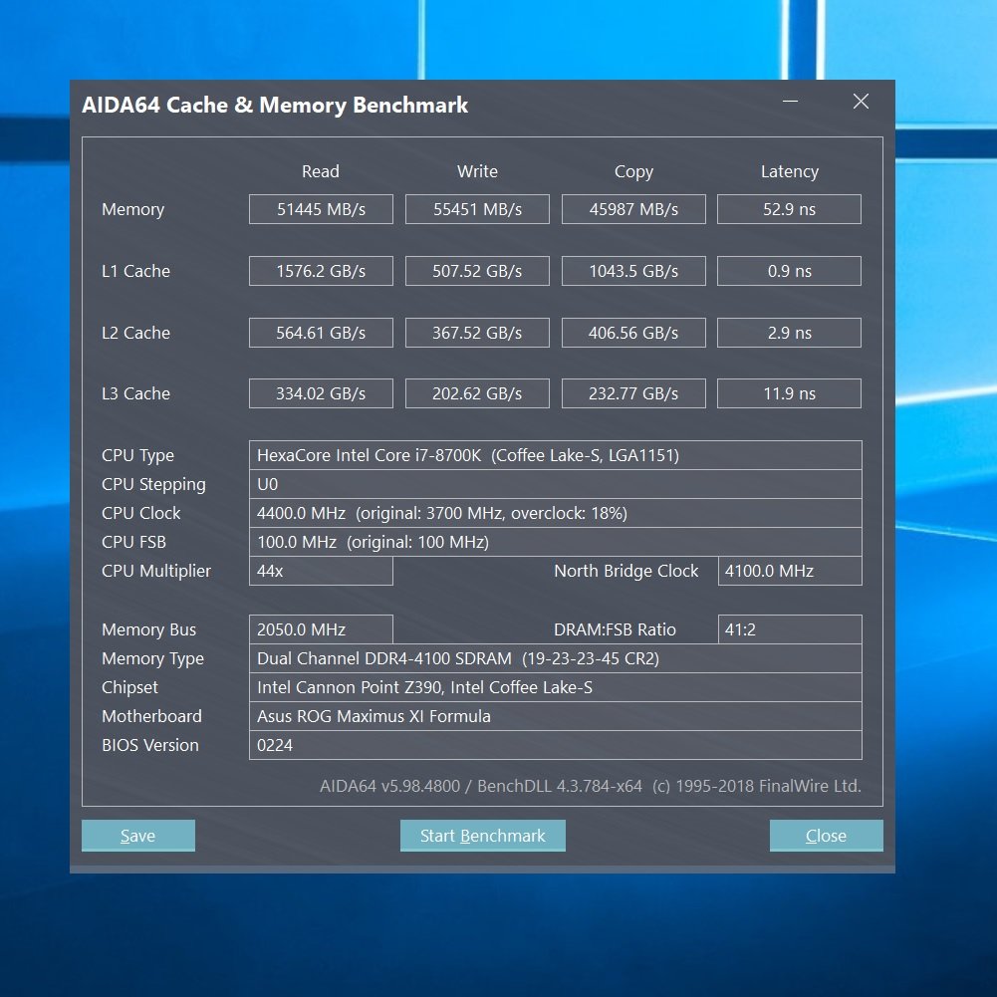The height and width of the screenshot is (997, 997).
Task: Click the BIOS Version label
Action: tap(150, 745)
